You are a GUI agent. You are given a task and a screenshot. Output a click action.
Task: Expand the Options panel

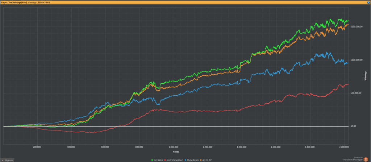7,160
